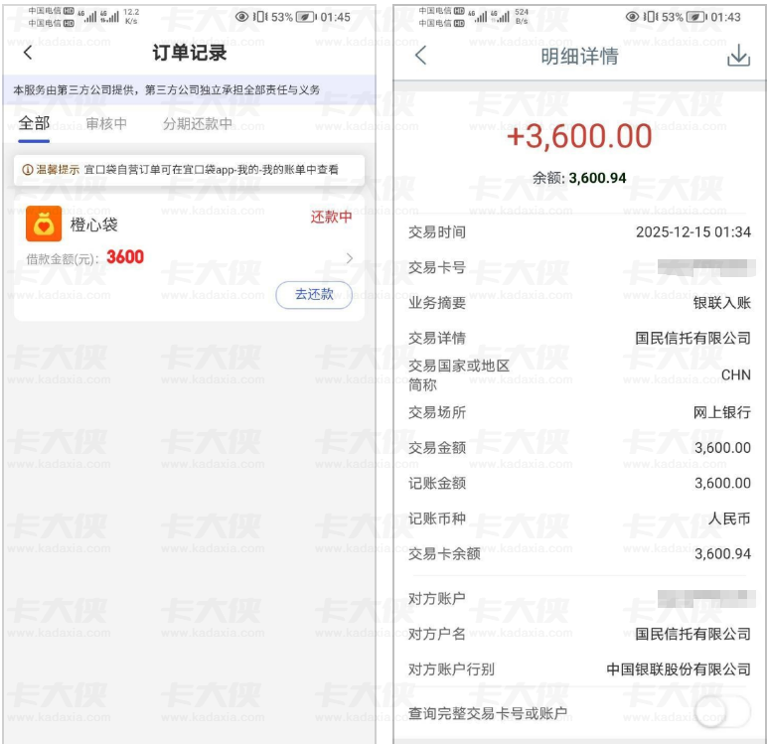Tap signal bars in right status bar
Image resolution: width=767 pixels, height=744 pixels.
click(x=489, y=17)
